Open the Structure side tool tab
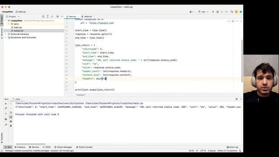Viewport: 279px width, 157px height. pos(2,33)
